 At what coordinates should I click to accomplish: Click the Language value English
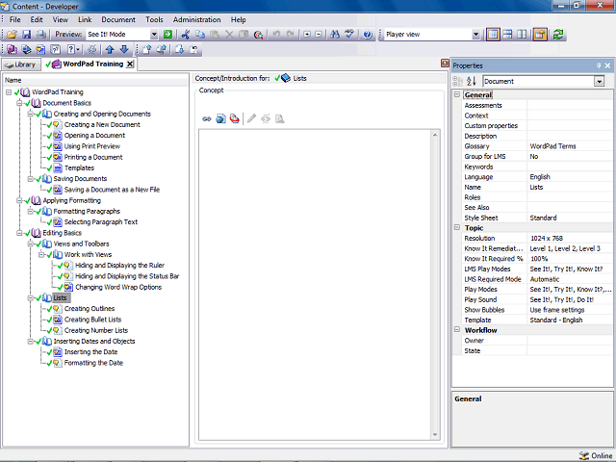click(x=540, y=177)
